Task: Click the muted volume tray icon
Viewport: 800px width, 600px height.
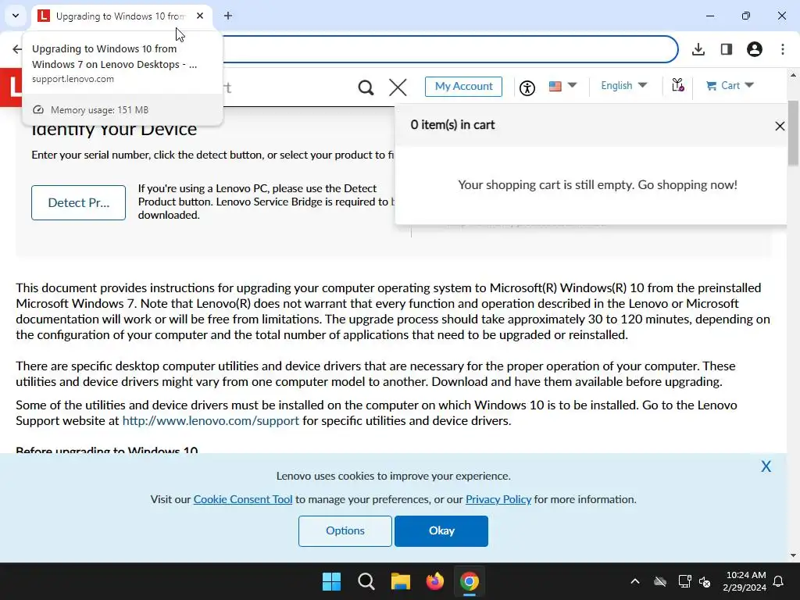Action: 705,581
